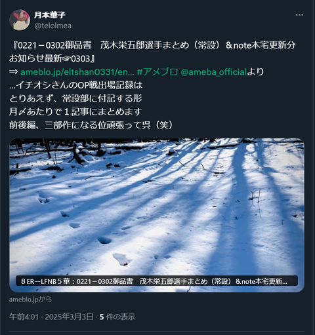Open the 'ameblo.jpから' source label

[30, 300]
